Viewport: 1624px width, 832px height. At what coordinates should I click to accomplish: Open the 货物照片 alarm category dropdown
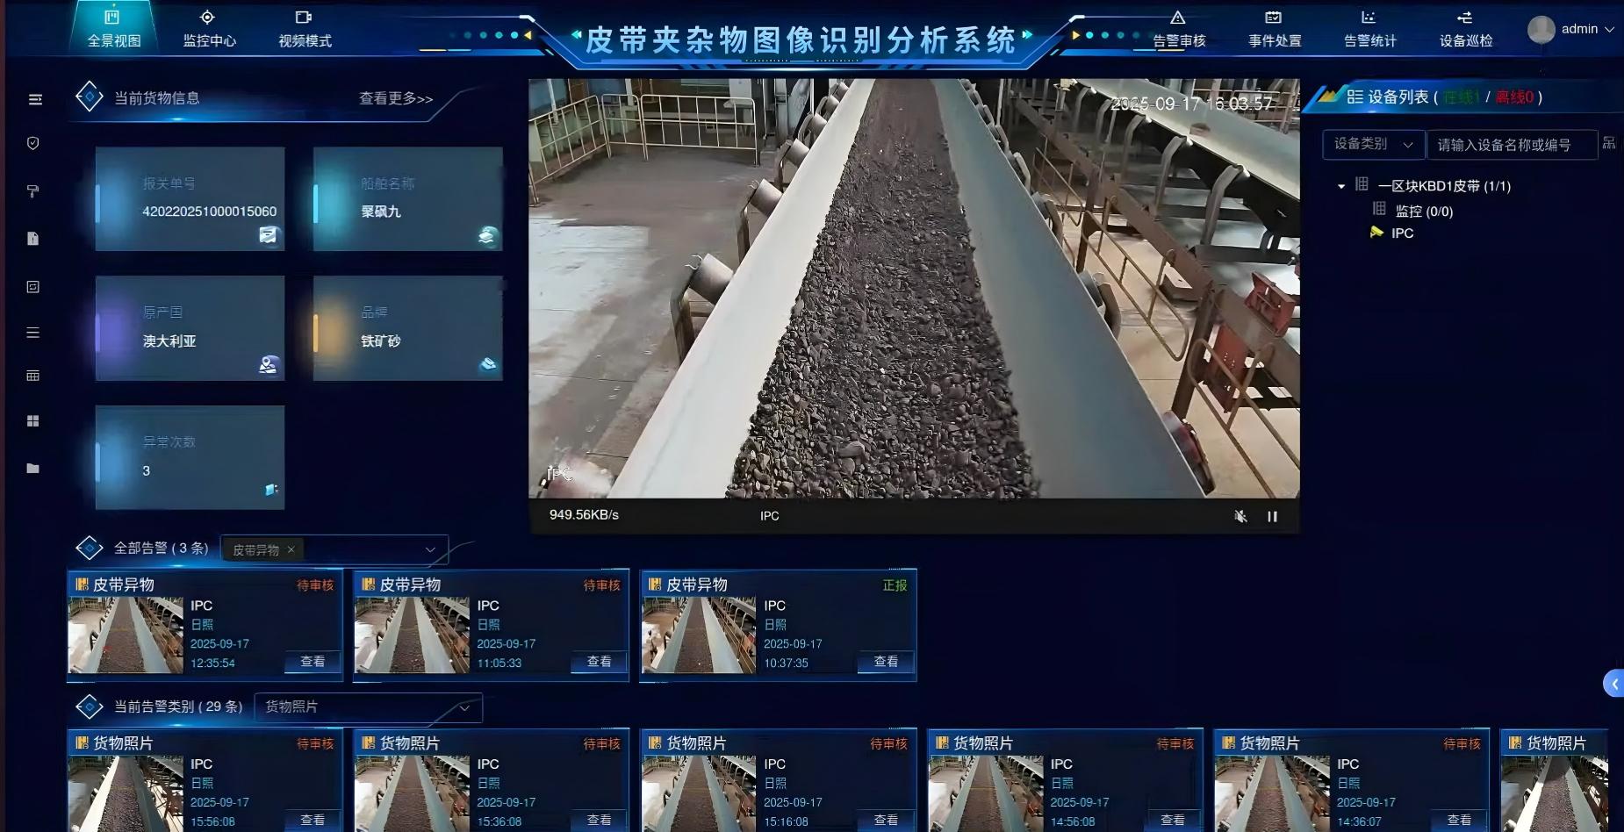(x=368, y=707)
